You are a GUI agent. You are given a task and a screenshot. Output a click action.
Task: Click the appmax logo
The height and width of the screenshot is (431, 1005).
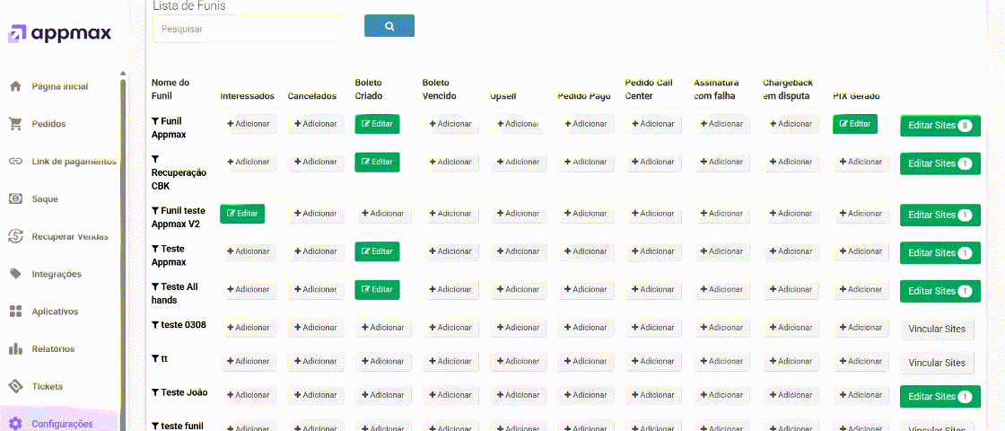pyautogui.click(x=60, y=34)
